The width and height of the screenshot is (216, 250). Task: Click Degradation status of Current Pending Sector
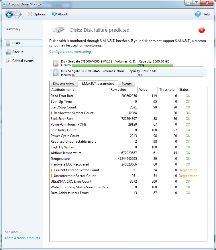tap(188, 170)
